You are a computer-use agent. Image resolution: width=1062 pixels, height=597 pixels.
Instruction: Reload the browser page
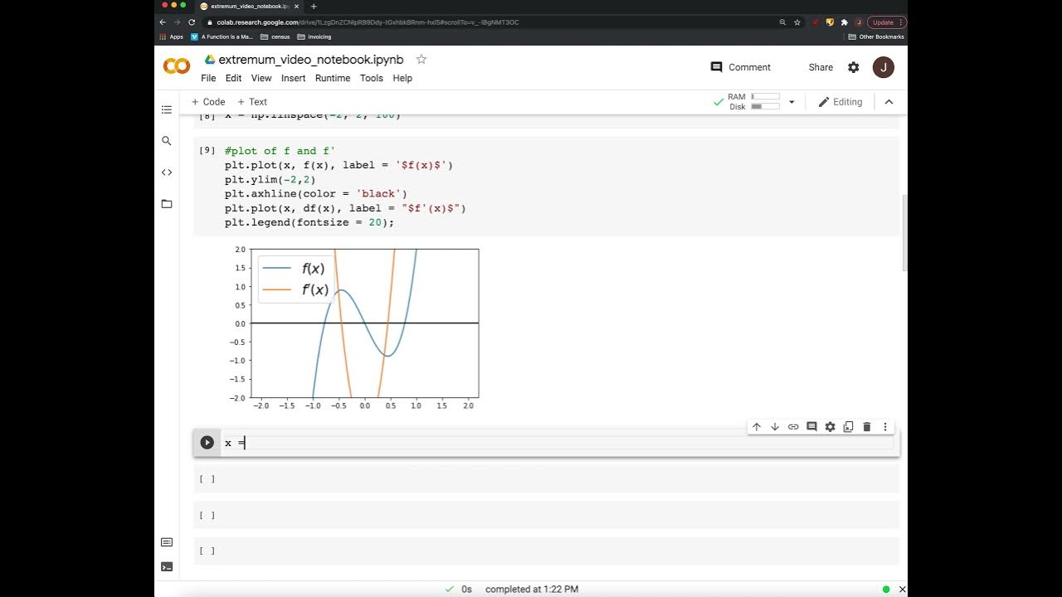tap(192, 22)
